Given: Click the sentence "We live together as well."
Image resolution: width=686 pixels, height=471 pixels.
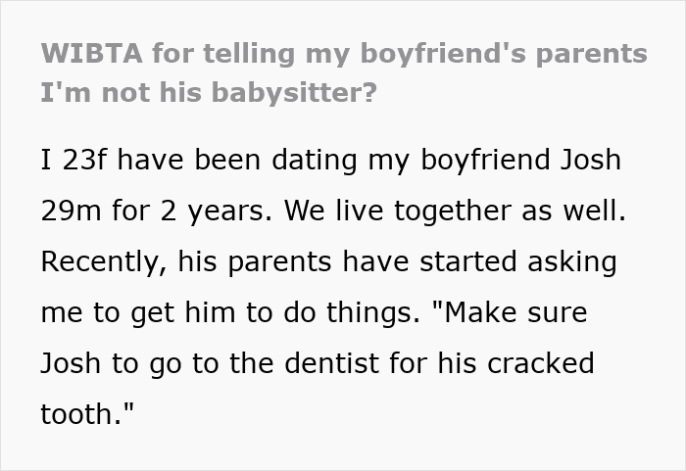Looking at the screenshot, I should point(455,211).
